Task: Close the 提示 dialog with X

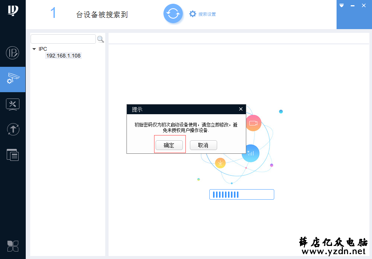Action: coord(241,109)
